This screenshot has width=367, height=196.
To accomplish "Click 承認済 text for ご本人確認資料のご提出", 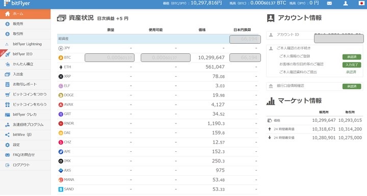I will [351, 72].
